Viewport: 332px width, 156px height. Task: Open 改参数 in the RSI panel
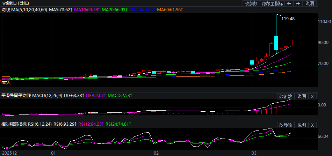click(x=286, y=125)
